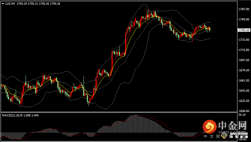Click the 1661.50 price axis label

click(244, 81)
